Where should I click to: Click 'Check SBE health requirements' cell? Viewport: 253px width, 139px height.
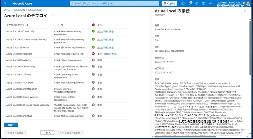(69, 48)
